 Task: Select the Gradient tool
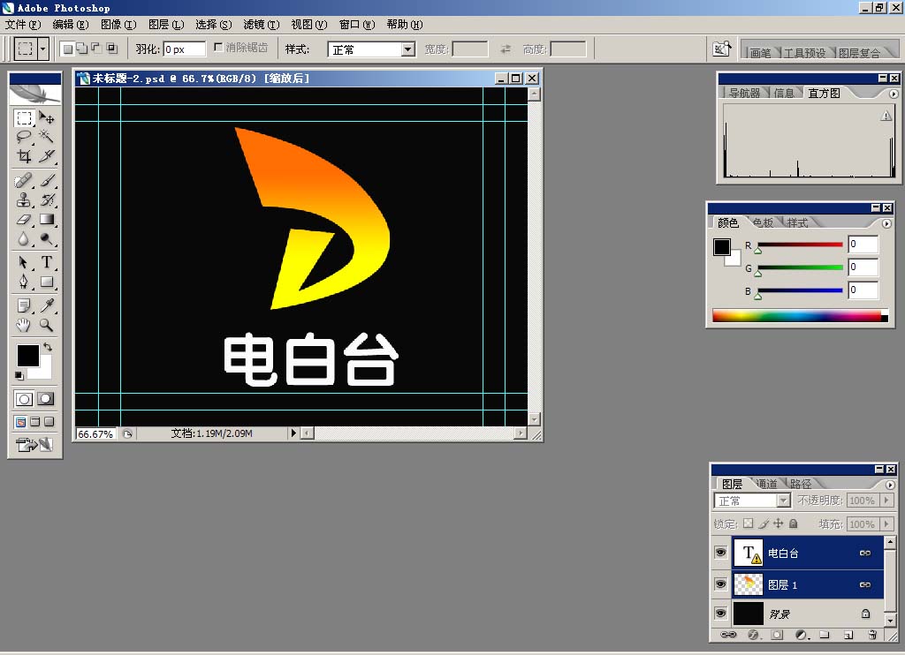coord(46,220)
